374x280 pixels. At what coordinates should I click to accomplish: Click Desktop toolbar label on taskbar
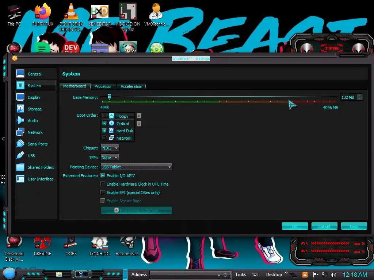click(274, 275)
